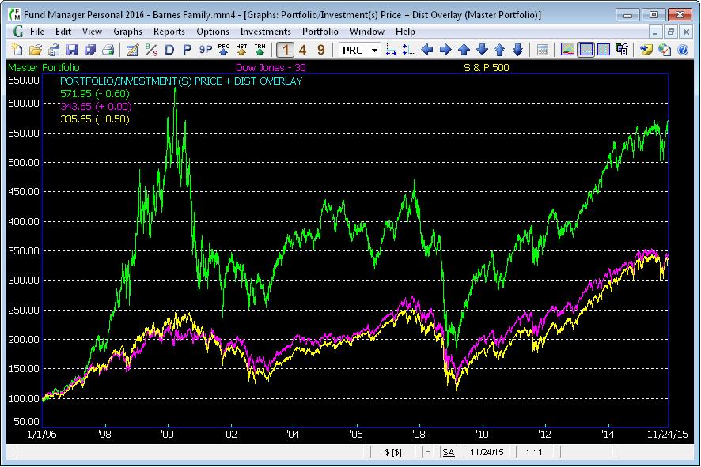Open the Window menu
Viewport: 701px width, 467px height.
click(366, 32)
